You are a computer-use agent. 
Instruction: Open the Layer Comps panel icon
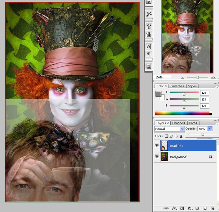149,66
